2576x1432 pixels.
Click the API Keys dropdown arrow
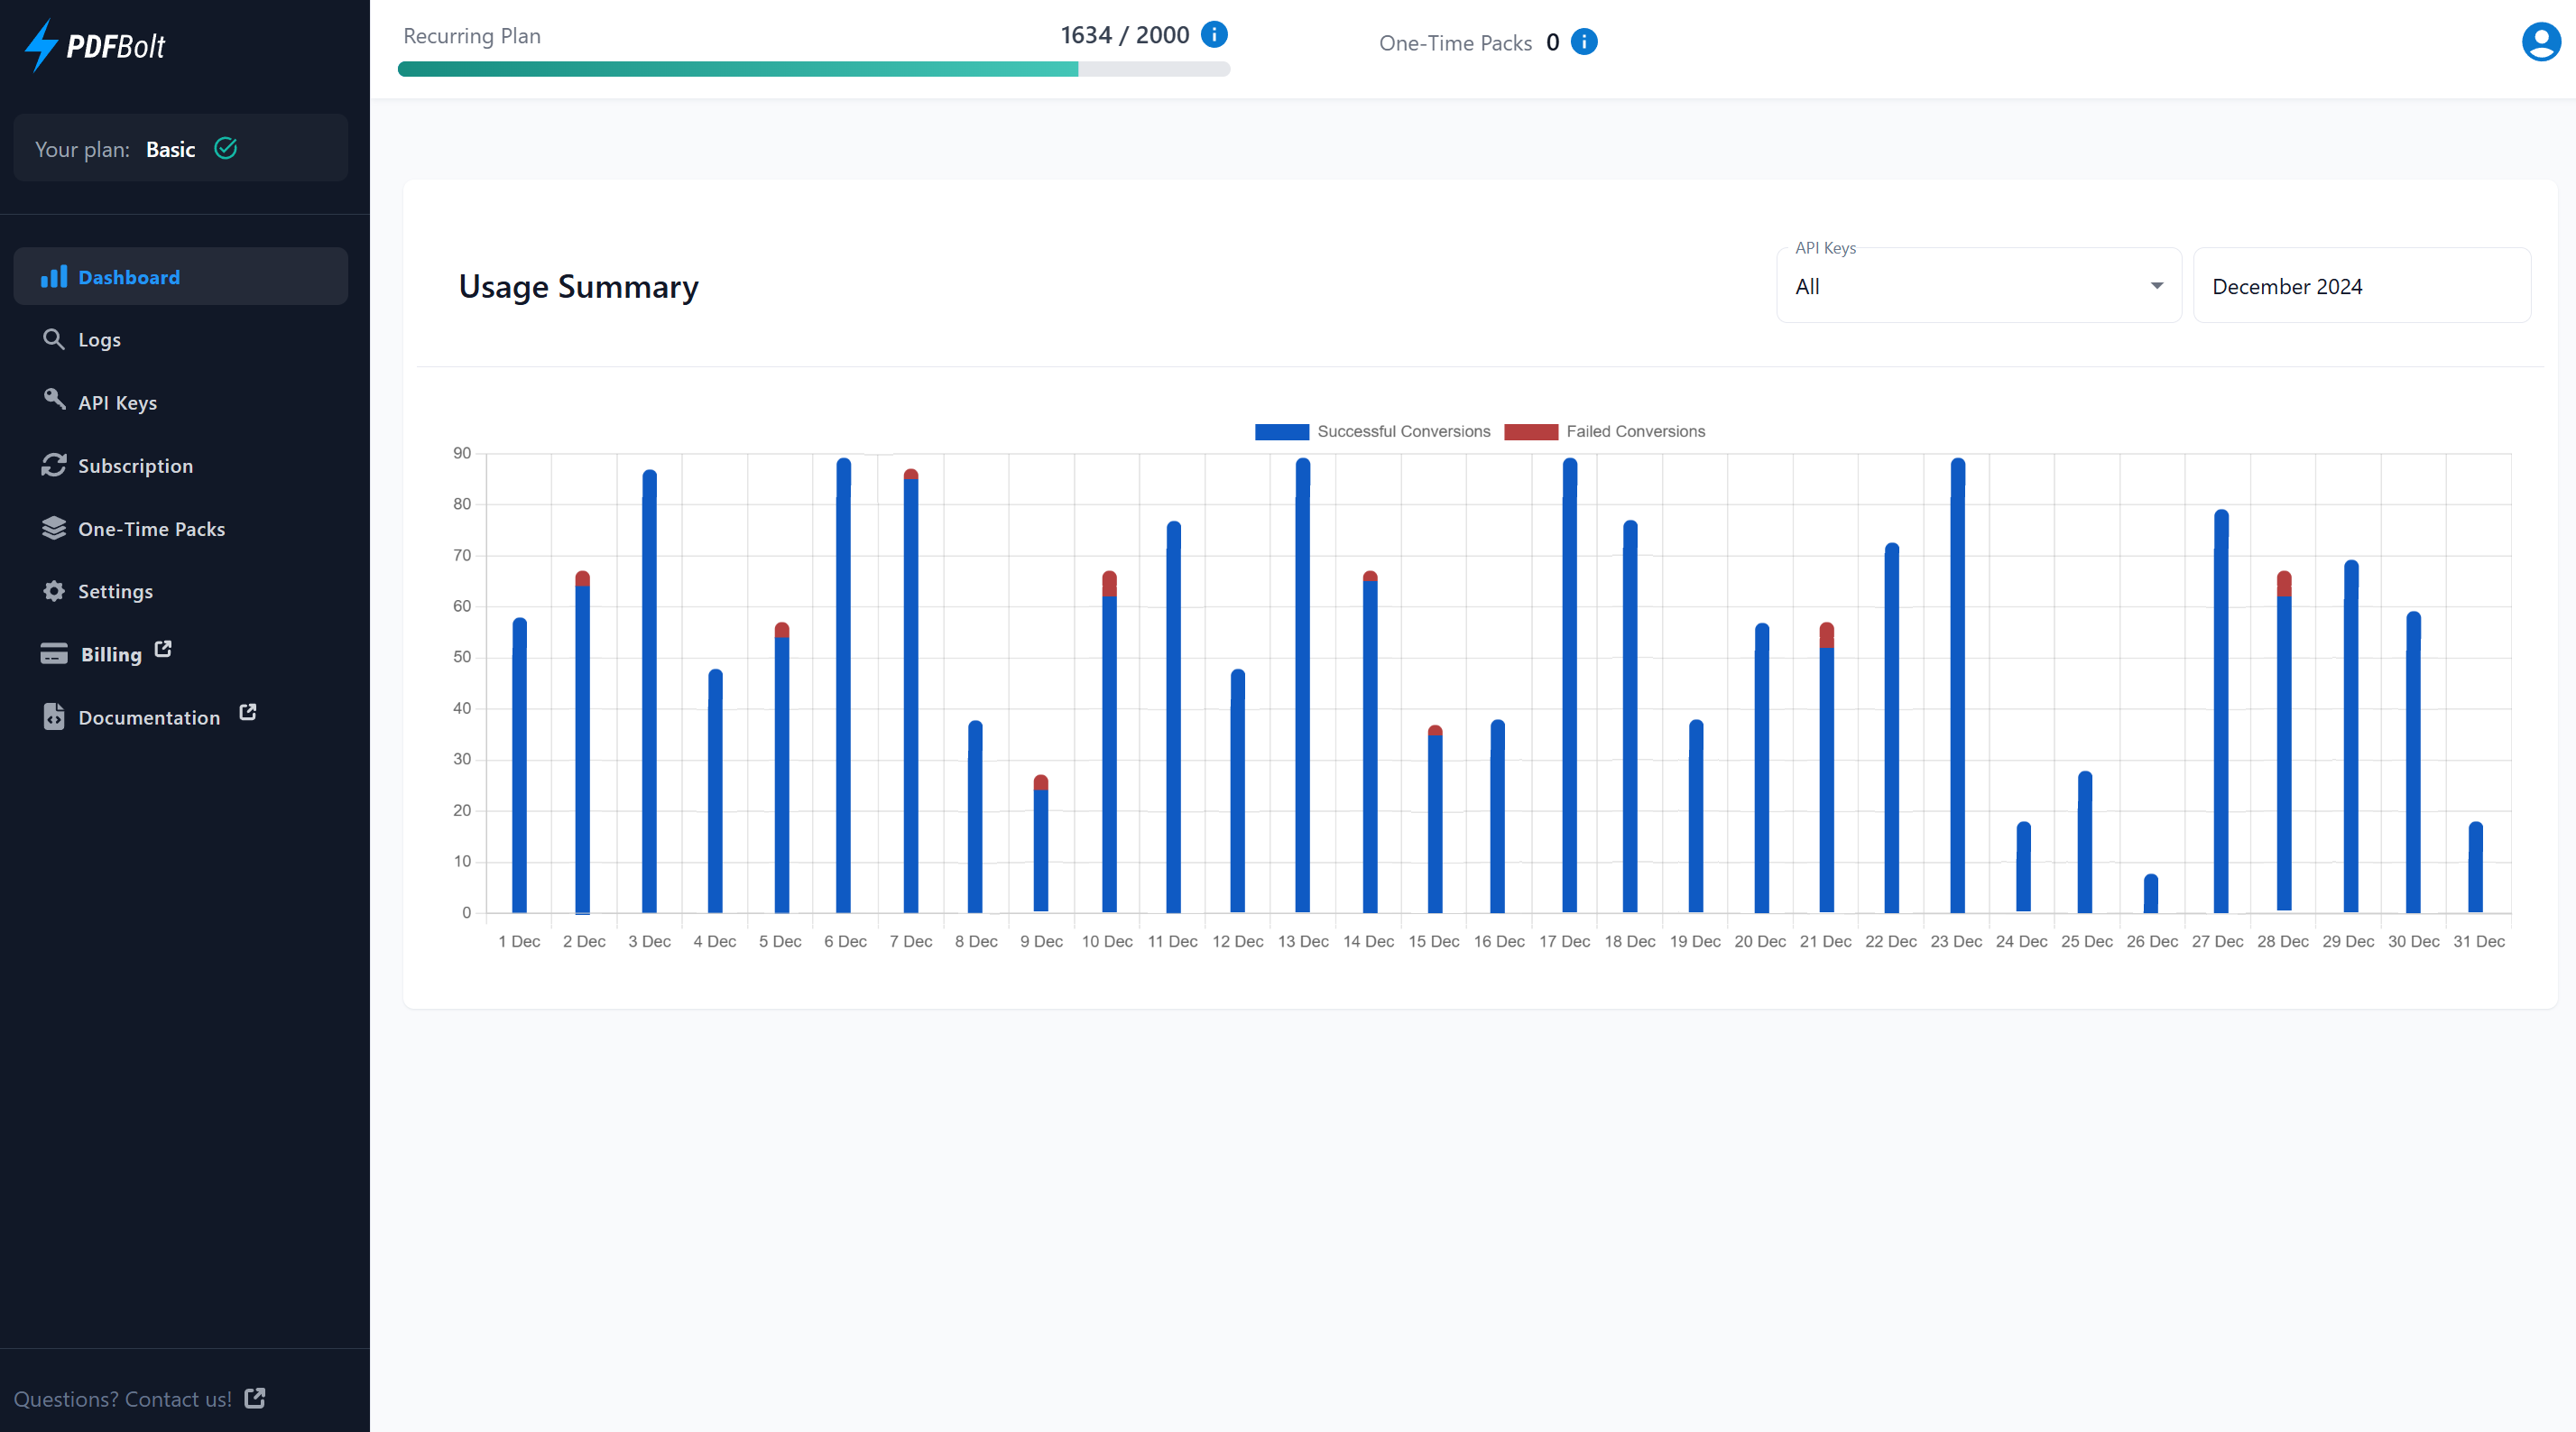2157,286
